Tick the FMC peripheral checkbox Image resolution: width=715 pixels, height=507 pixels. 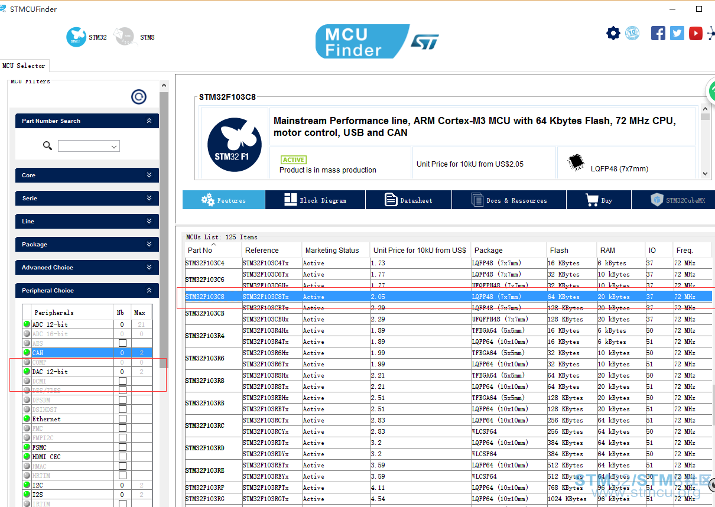122,428
